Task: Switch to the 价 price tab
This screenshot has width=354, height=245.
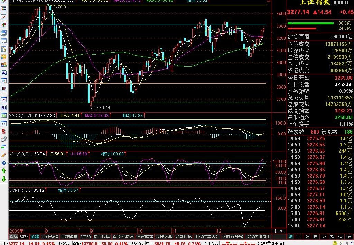Action: pyautogui.click(x=299, y=237)
